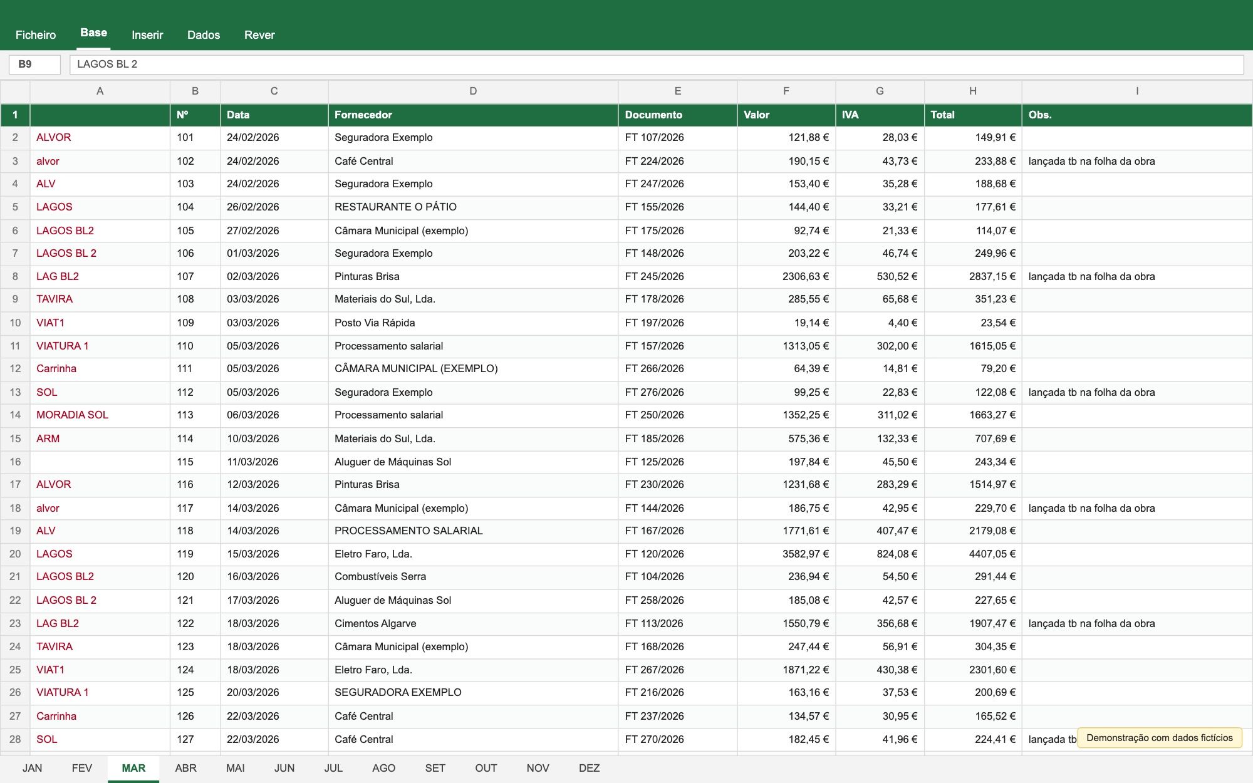Click the Data header cell

click(274, 115)
